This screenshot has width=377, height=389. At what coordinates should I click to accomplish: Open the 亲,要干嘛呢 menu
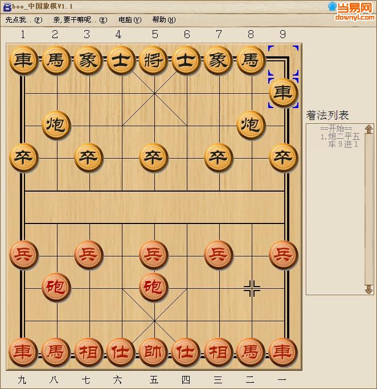pyautogui.click(x=80, y=20)
